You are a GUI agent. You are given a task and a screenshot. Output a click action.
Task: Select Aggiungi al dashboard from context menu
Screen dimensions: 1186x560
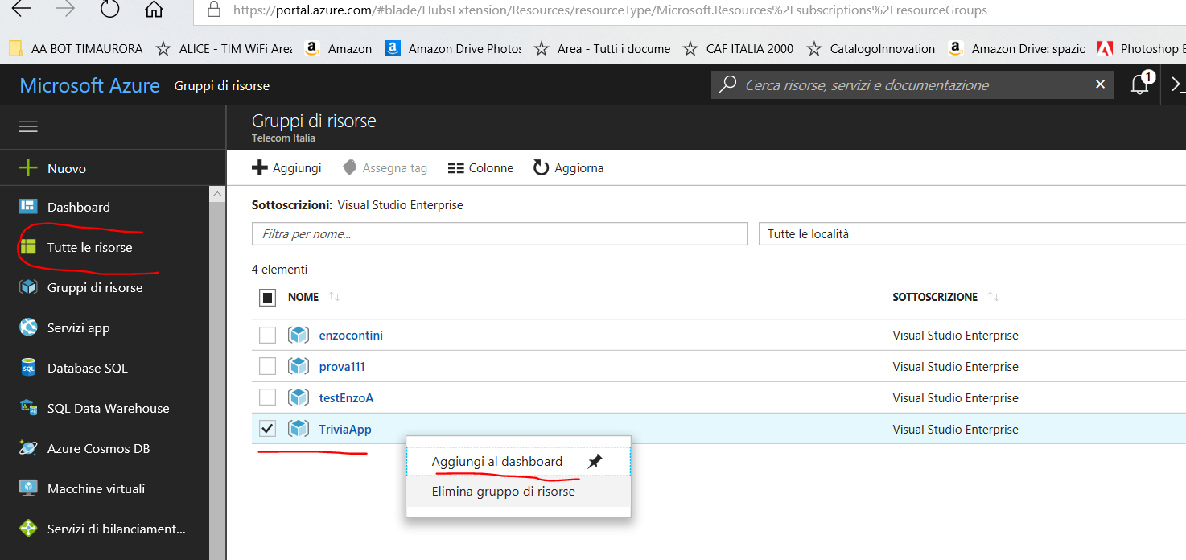coord(497,461)
